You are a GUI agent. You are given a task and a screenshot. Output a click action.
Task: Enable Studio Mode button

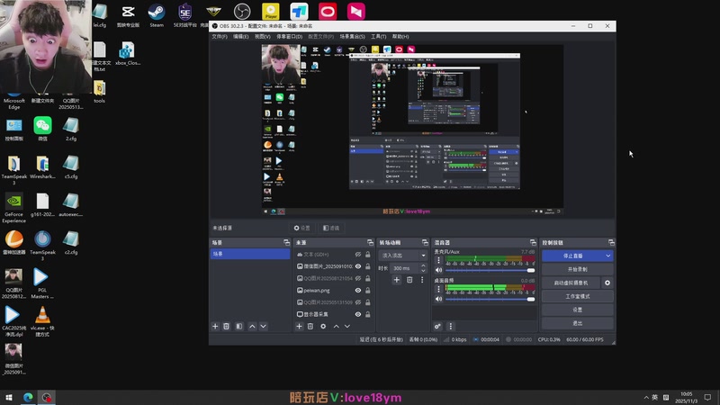(577, 297)
